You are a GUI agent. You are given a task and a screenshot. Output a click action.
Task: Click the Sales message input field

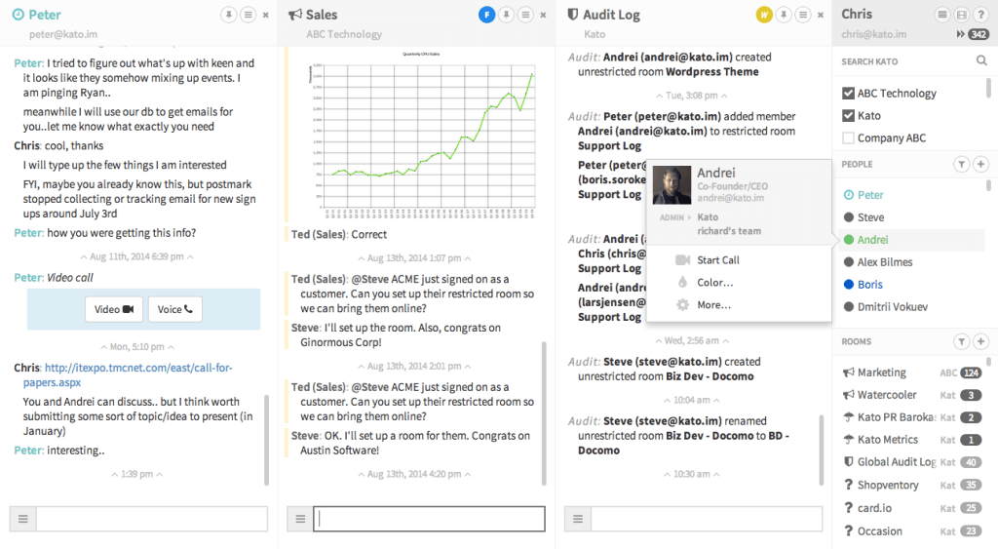coord(429,519)
